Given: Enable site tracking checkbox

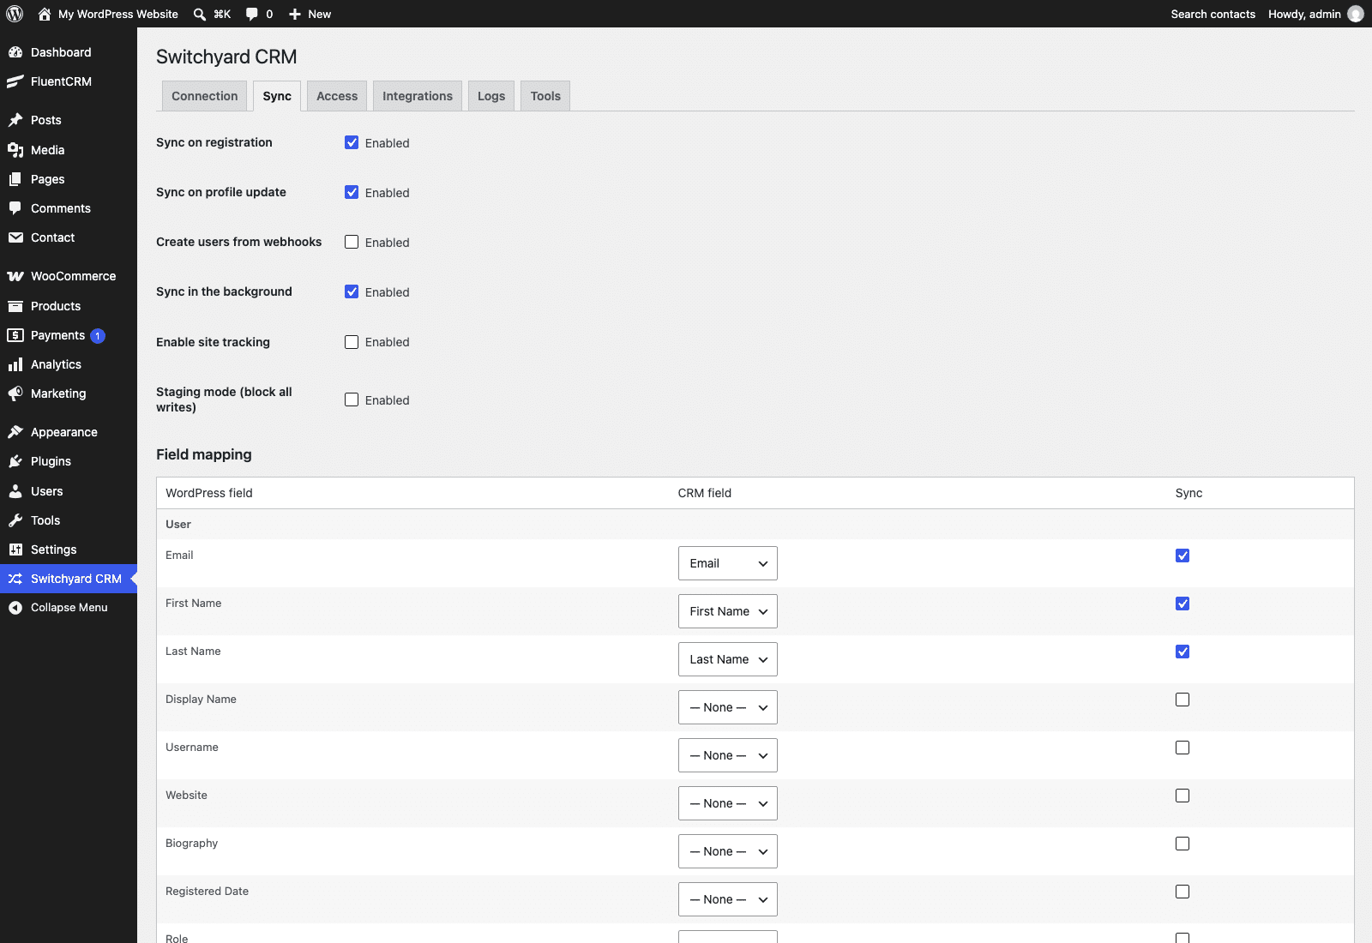Looking at the screenshot, I should coord(352,342).
